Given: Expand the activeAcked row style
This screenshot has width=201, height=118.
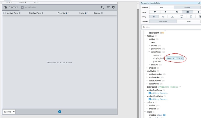Looking at the screenshot, I should tap(147, 77).
